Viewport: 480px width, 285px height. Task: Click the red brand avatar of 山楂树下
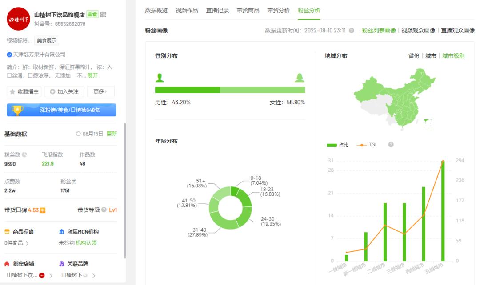point(41,275)
